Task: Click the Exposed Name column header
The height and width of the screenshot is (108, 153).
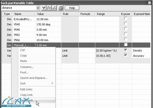Action: click(x=141, y=14)
